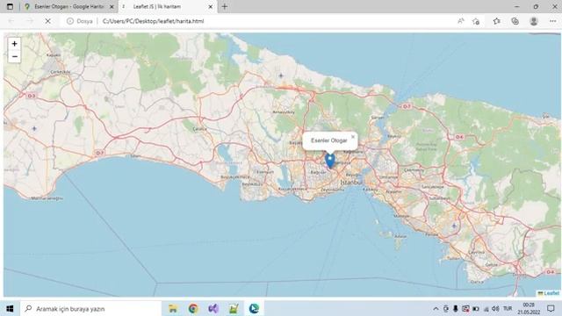
Task: Close the Google Haritalar tab
Action: [x=112, y=6]
